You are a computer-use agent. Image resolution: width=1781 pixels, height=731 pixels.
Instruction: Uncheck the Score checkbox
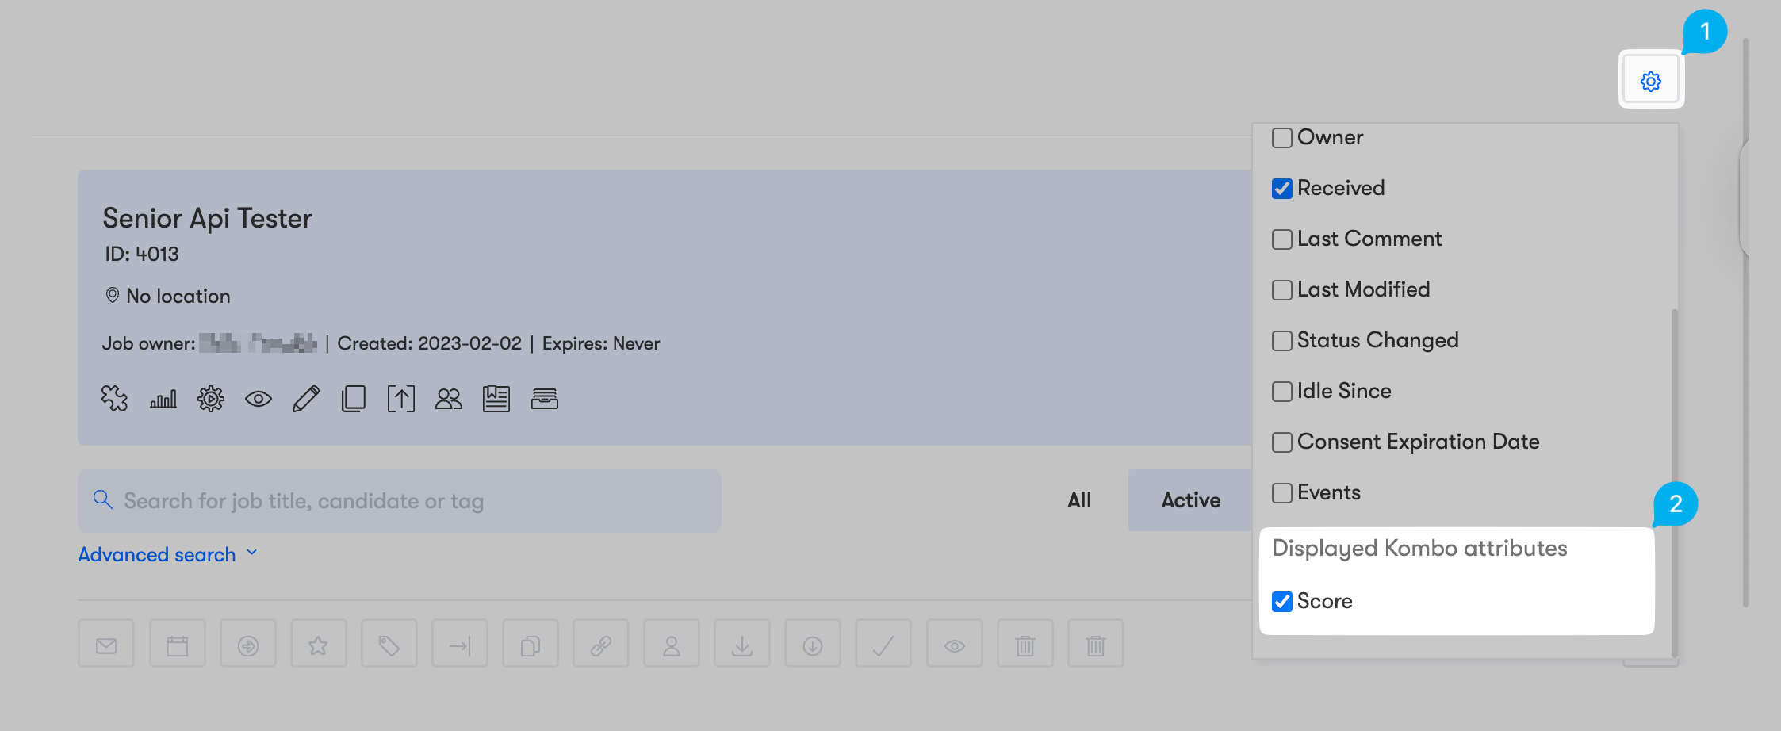click(x=1282, y=602)
